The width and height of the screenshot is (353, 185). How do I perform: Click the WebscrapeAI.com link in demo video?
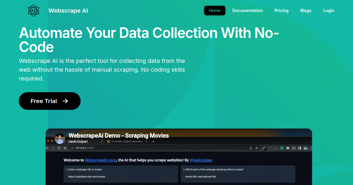pyautogui.click(x=100, y=160)
